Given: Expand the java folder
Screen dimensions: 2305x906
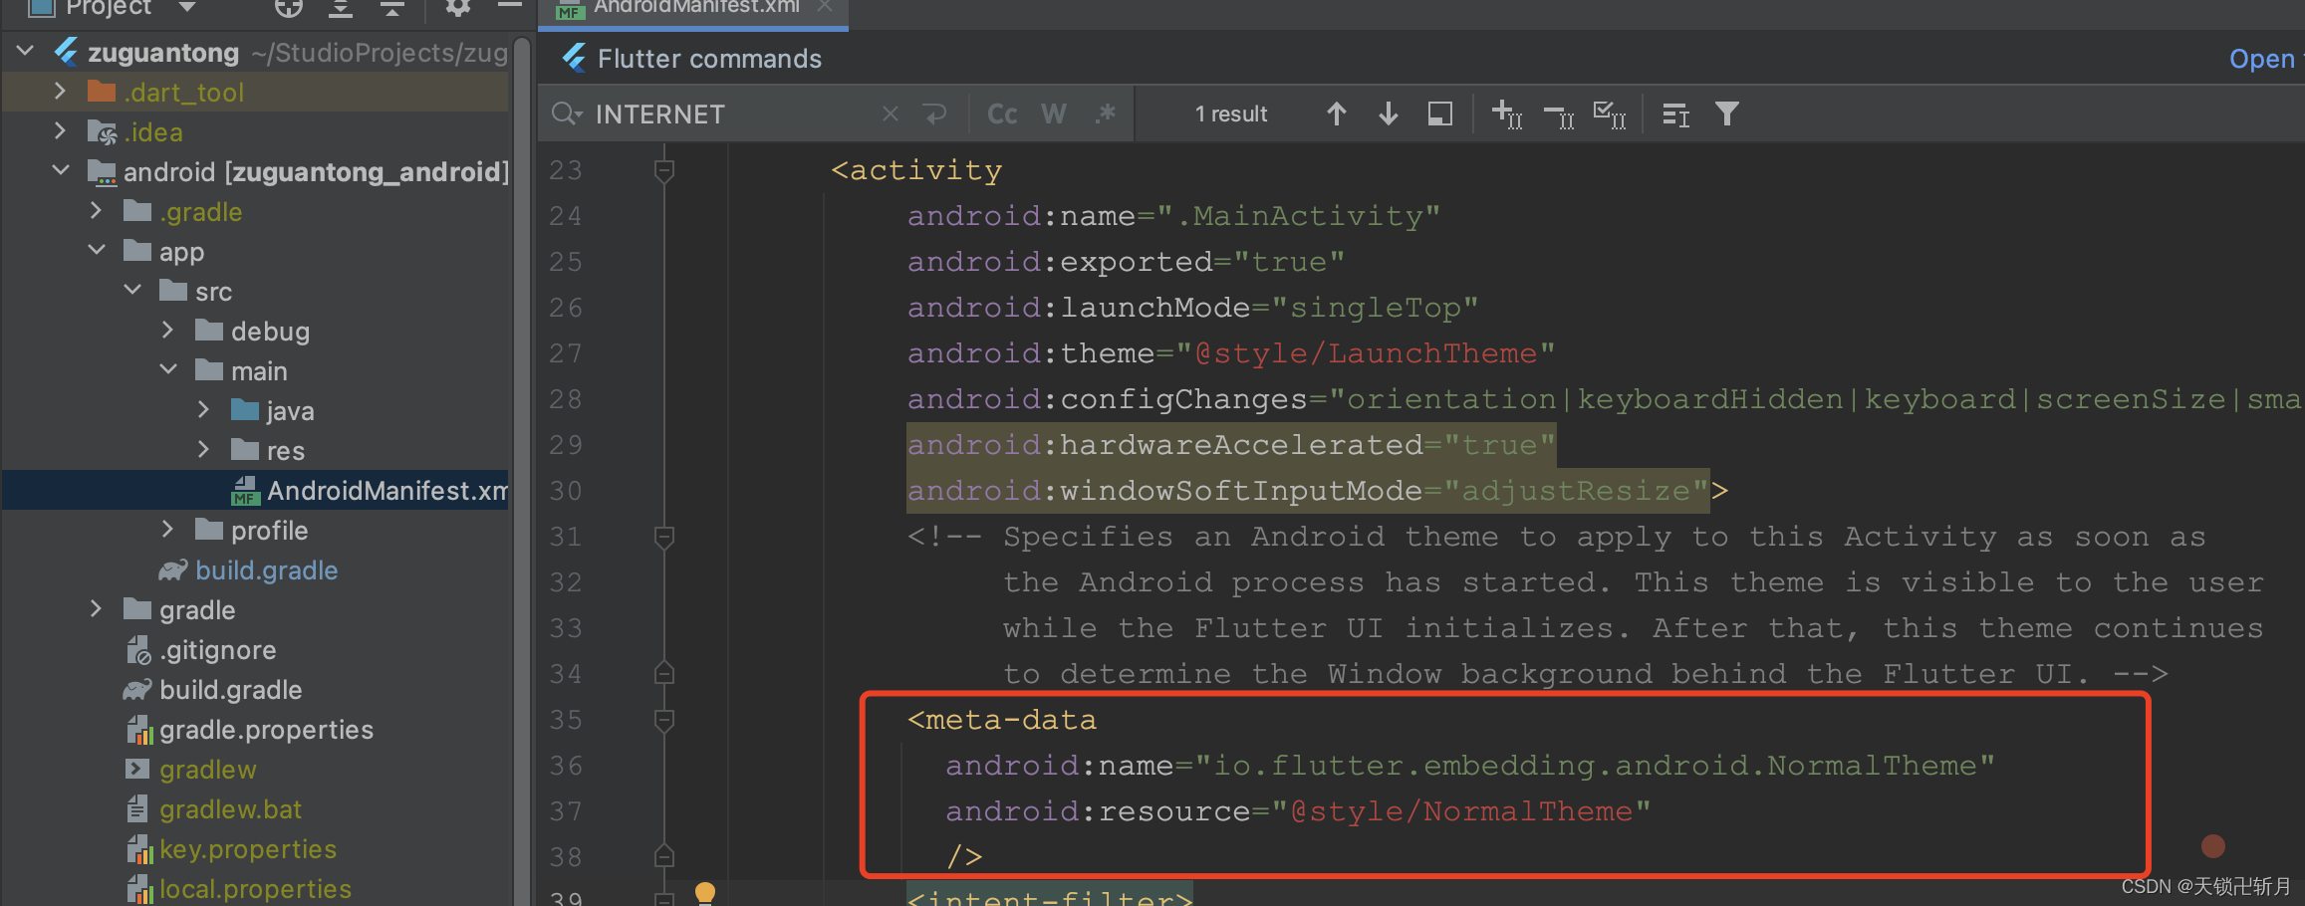Looking at the screenshot, I should [x=204, y=409].
